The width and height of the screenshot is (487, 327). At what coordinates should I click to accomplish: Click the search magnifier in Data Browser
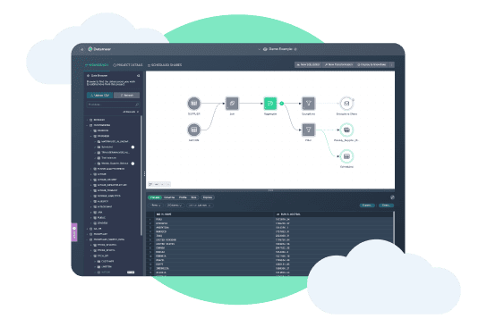(x=137, y=105)
